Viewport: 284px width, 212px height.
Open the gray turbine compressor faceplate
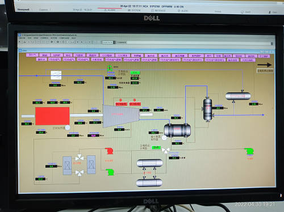pyautogui.click(x=121, y=116)
